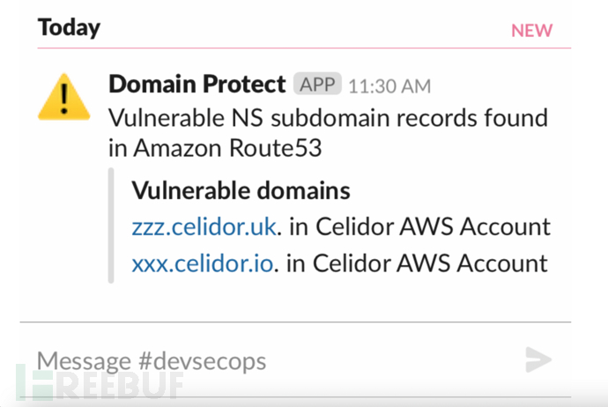Click the yellow warning triangle avatar

(63, 97)
